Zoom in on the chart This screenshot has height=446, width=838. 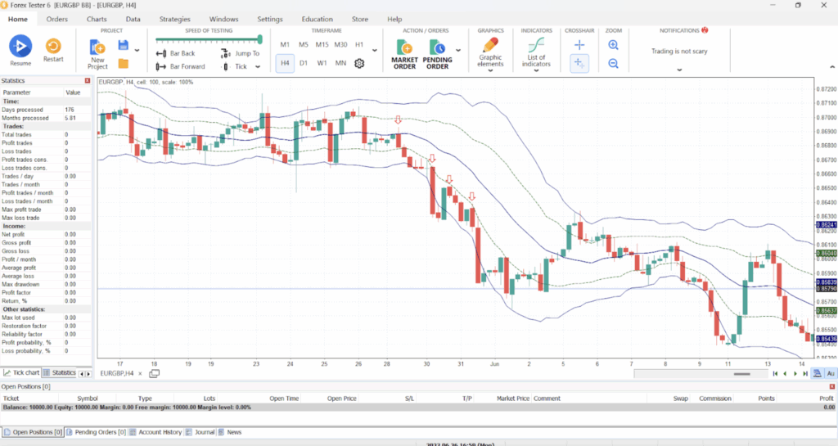coord(613,45)
